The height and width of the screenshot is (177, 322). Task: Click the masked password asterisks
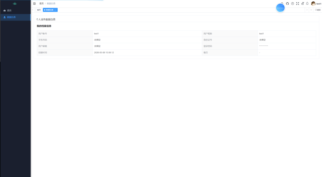(x=263, y=46)
